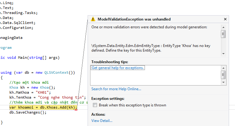
Task: Click error message scrollbar thumb
Action: 223,34
